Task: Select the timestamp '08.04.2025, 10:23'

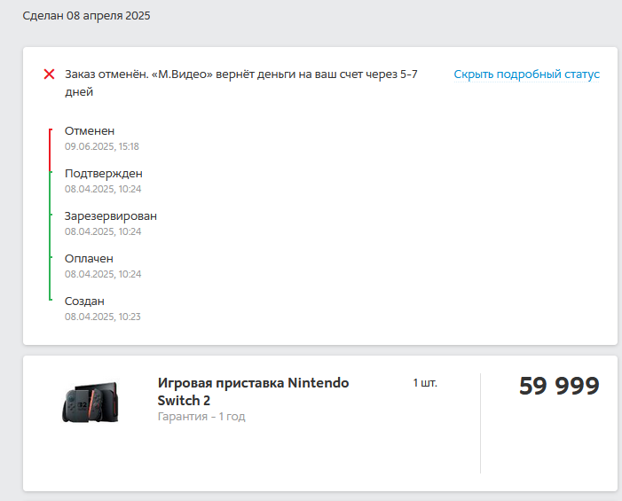Action: click(103, 317)
